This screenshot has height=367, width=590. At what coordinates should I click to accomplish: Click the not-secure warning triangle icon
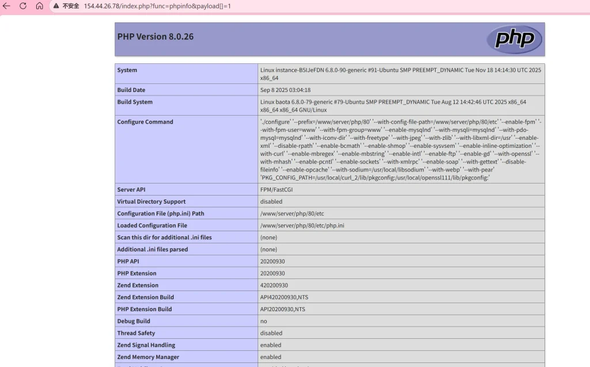pos(56,6)
